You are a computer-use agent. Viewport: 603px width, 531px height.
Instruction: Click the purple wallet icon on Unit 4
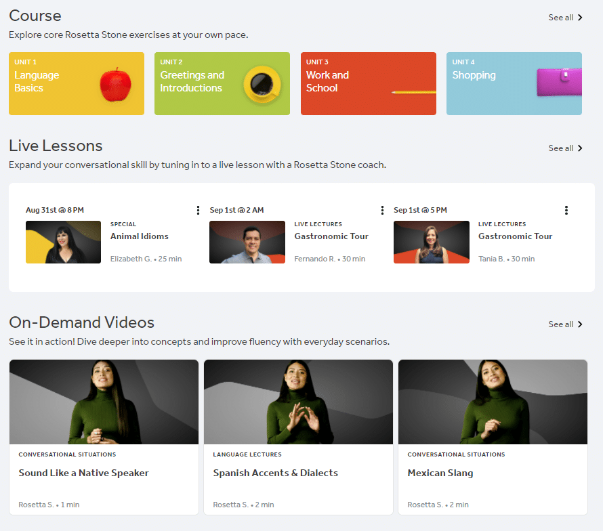tap(559, 83)
